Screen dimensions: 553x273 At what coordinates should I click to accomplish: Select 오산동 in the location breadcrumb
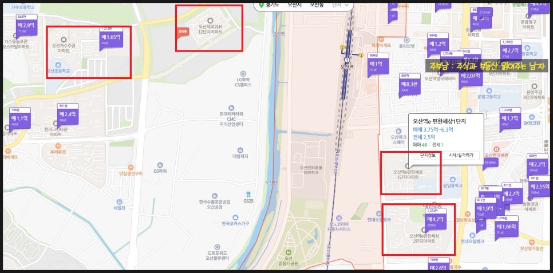click(x=317, y=5)
